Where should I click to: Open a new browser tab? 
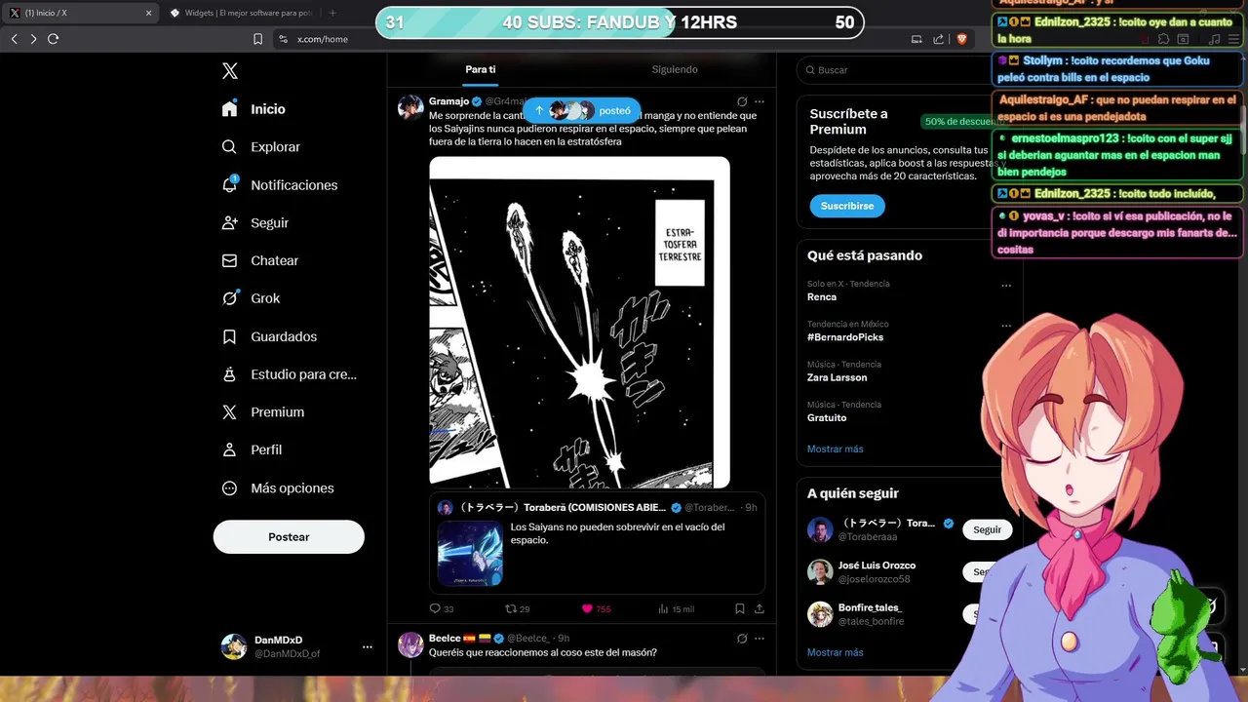(332, 13)
